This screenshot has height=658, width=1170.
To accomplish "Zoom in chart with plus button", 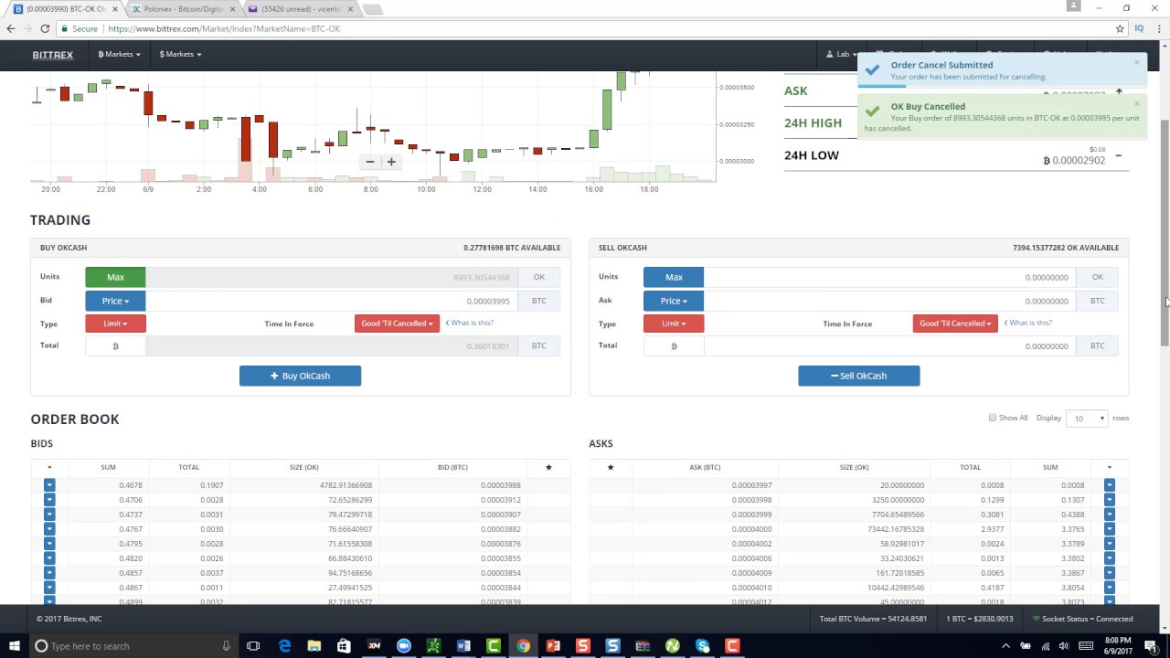I will pyautogui.click(x=391, y=162).
